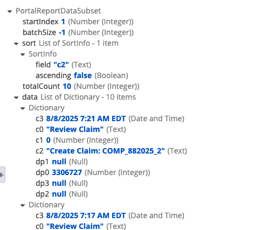Screen dimensions: 253x230
Task: Select the totalCount value 10
Action: coord(67,86)
